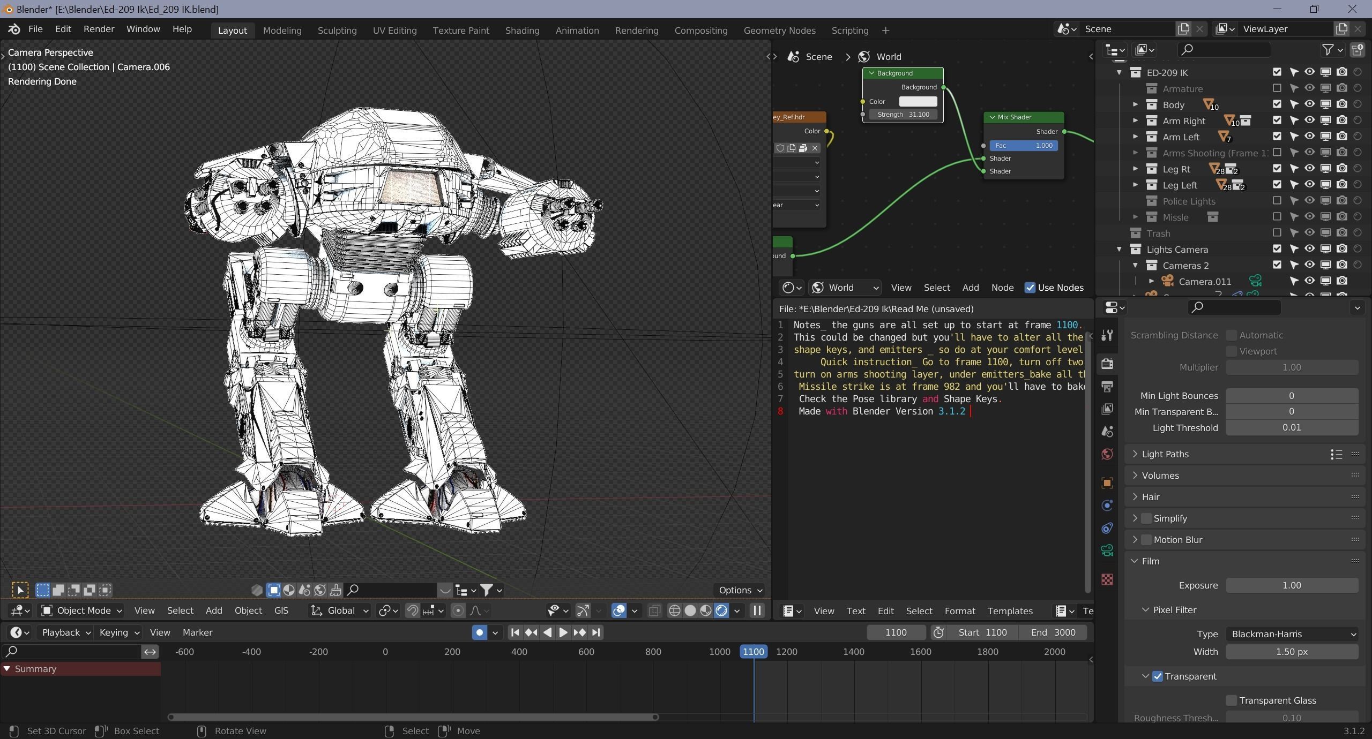Jump to the timeline start frame
This screenshot has height=739, width=1372.
tap(515, 632)
